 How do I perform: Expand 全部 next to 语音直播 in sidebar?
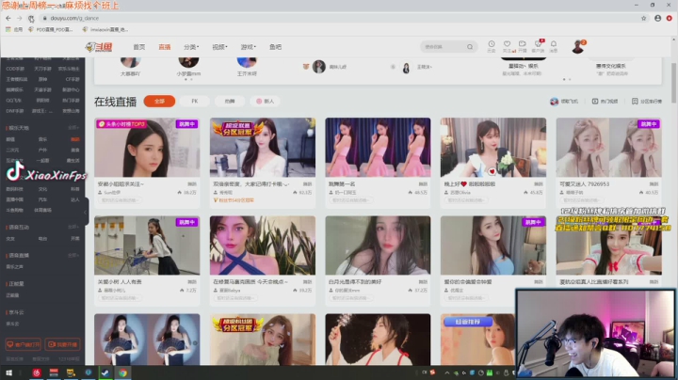click(73, 255)
